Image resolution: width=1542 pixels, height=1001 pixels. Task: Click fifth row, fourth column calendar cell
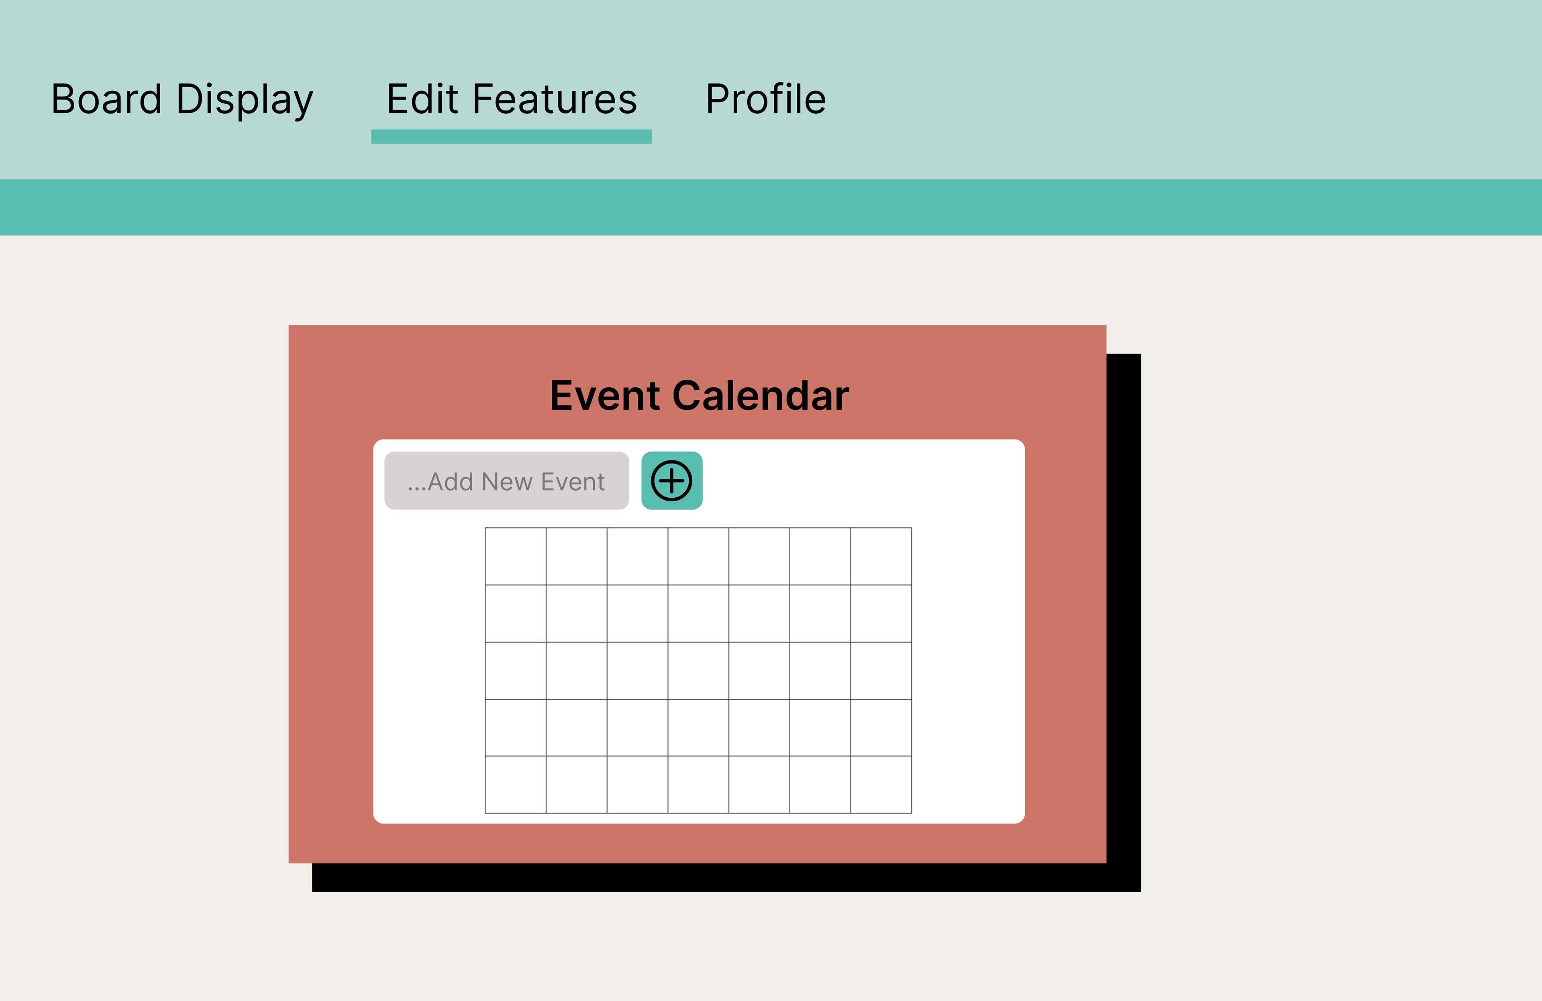698,784
